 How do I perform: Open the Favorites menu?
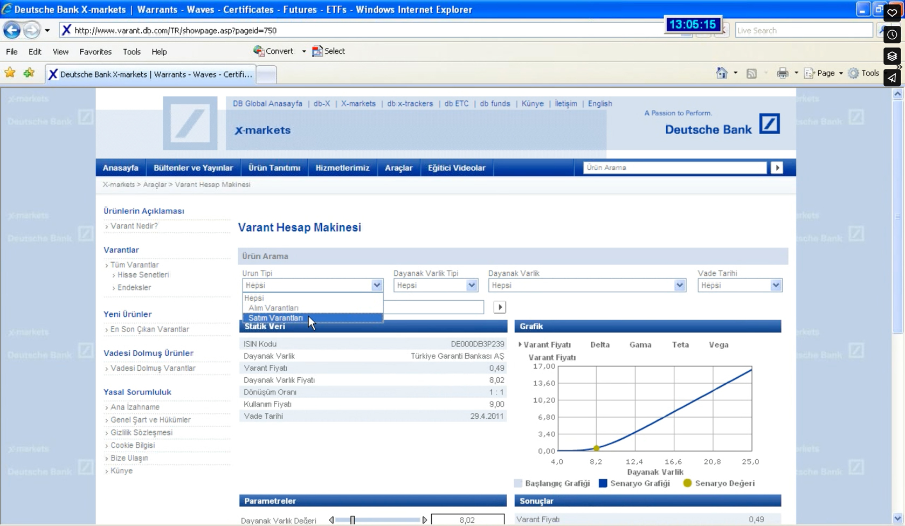pos(95,52)
